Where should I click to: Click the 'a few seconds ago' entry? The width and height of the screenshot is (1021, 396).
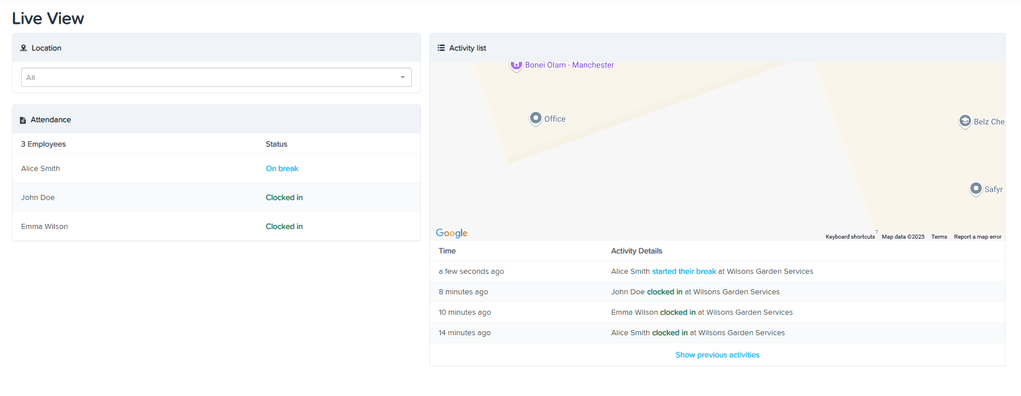[x=472, y=272]
